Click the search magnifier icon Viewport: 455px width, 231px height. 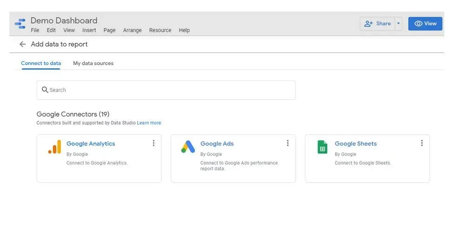point(45,90)
